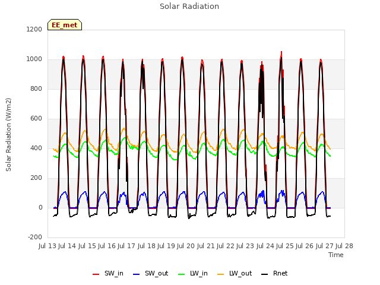
Task: Toggle SW_in series in the legend
Action: 108,273
